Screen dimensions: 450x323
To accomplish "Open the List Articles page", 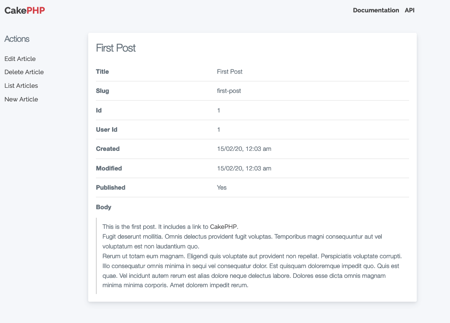I will (x=21, y=85).
